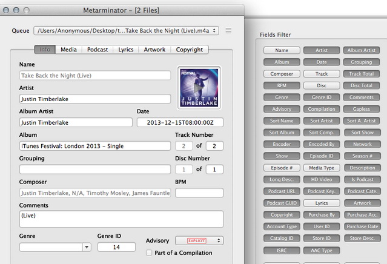The width and height of the screenshot is (387, 264).
Task: Click the Purchase Date filter button
Action: click(362, 226)
